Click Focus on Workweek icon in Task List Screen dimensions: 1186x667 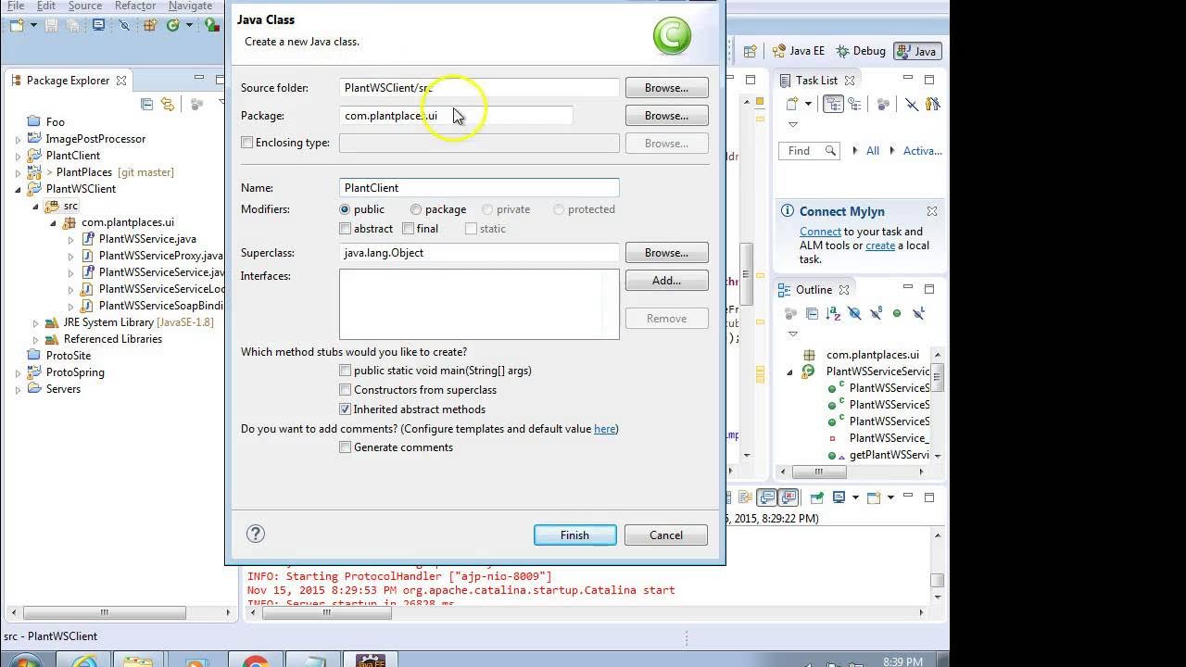tap(883, 105)
